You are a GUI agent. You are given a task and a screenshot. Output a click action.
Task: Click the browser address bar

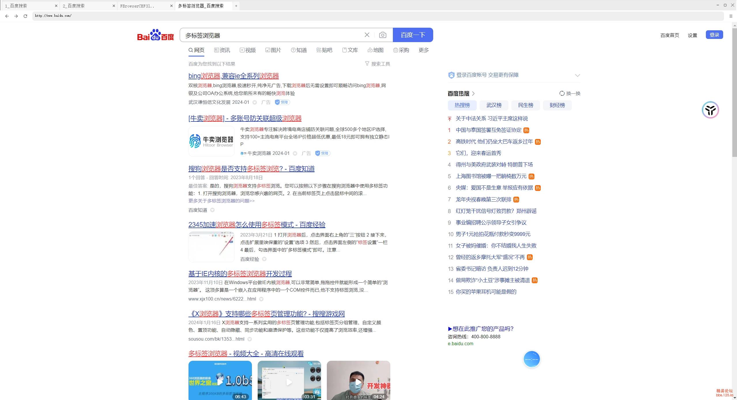pos(378,16)
